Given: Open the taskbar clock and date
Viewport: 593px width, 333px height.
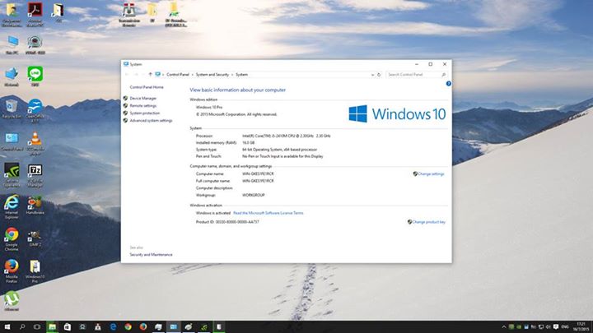Looking at the screenshot, I should point(581,326).
